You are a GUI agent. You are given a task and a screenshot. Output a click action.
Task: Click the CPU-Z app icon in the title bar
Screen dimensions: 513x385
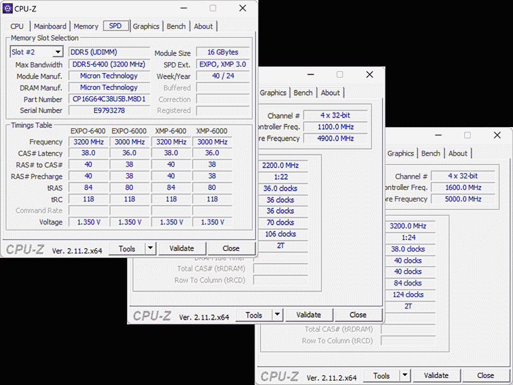coord(7,8)
